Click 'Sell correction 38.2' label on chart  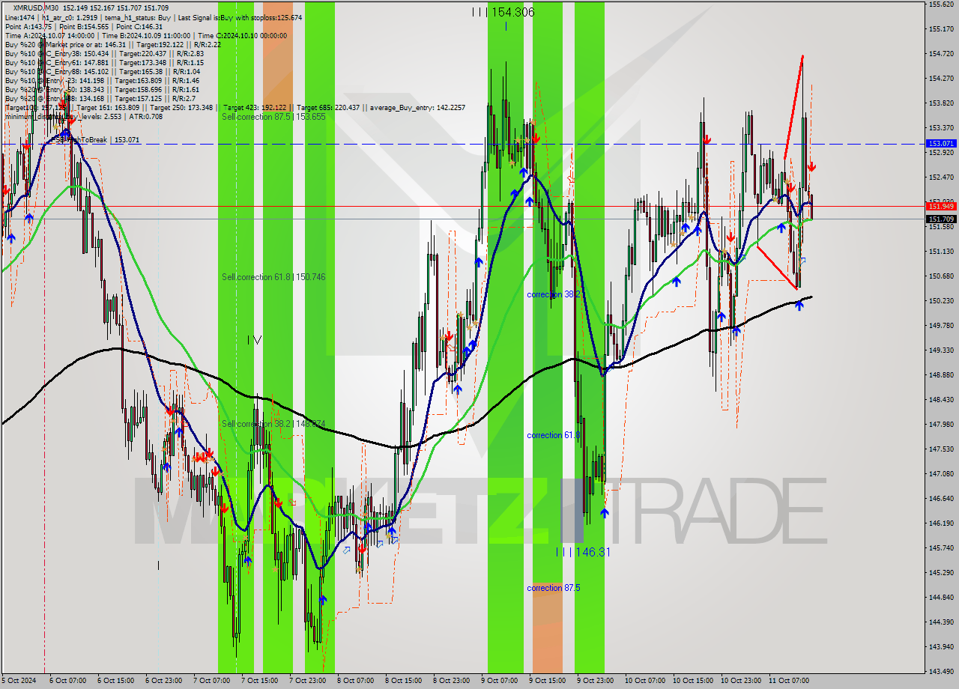click(273, 424)
